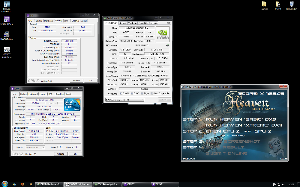Open the CPUID CPU-Z desktop icon
The image size is (300, 187).
7,21
